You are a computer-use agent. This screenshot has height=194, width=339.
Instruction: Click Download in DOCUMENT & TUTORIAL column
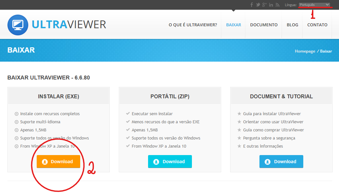281,161
